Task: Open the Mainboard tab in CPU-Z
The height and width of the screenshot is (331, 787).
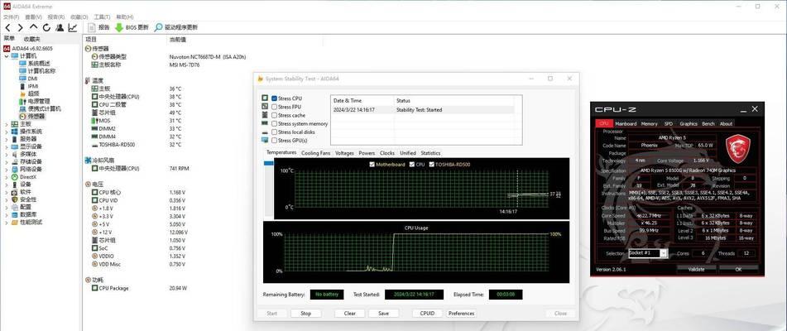Action: coord(626,123)
